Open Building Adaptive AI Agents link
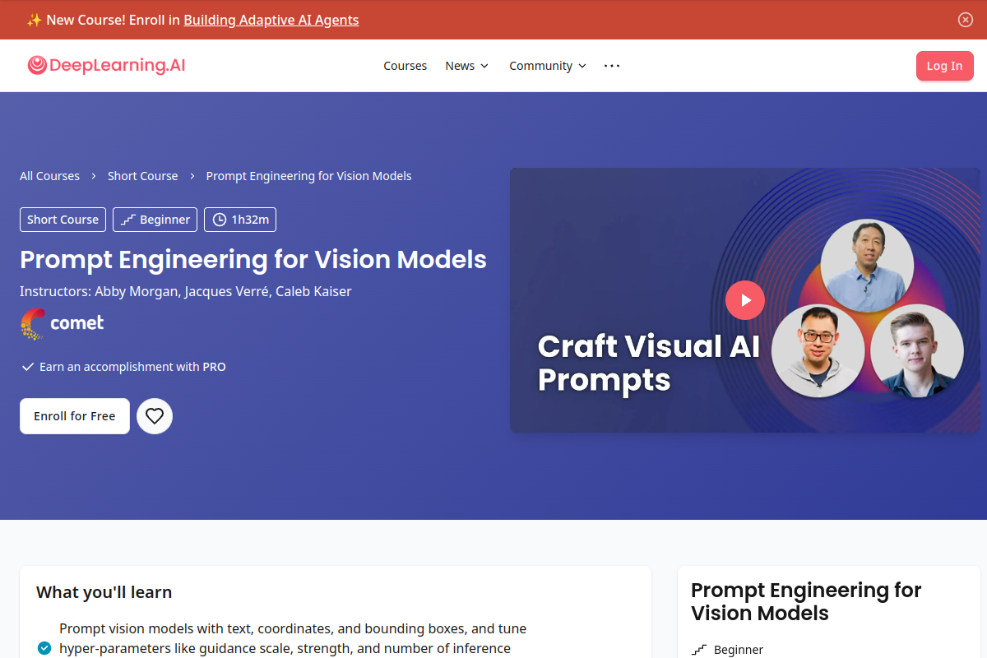This screenshot has height=658, width=987. 271,20
